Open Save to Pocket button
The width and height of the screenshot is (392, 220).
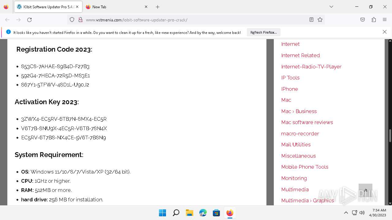363,20
